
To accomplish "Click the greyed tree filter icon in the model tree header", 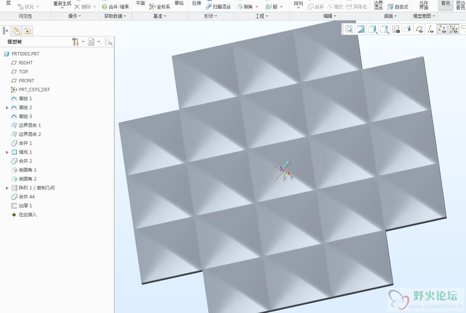I will 108,42.
